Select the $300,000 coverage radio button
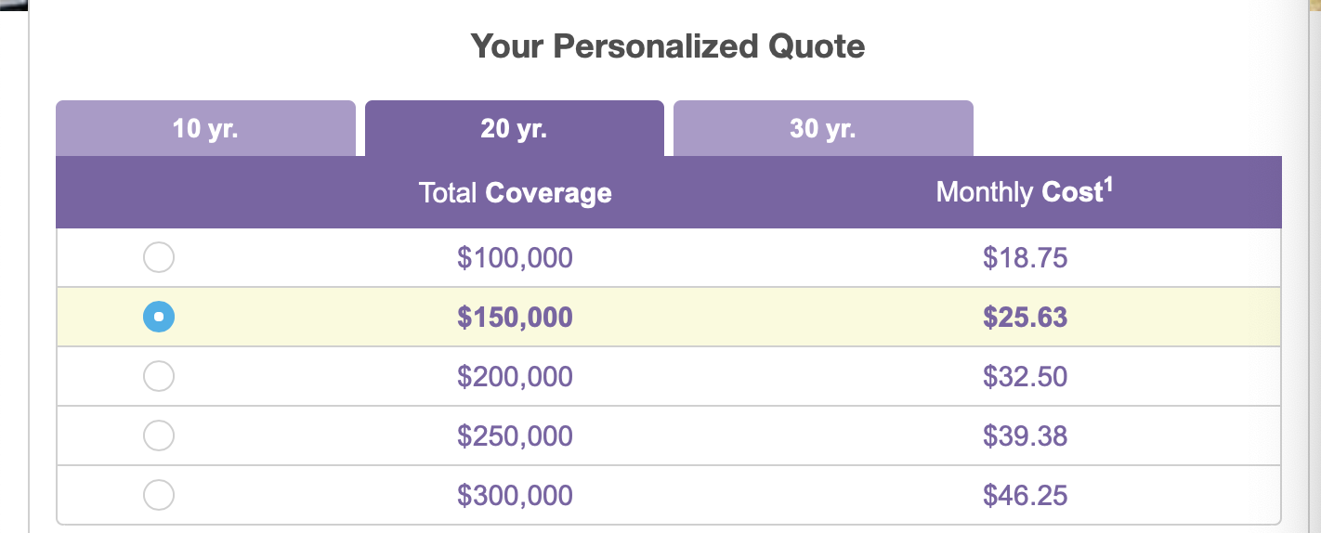 (x=159, y=495)
